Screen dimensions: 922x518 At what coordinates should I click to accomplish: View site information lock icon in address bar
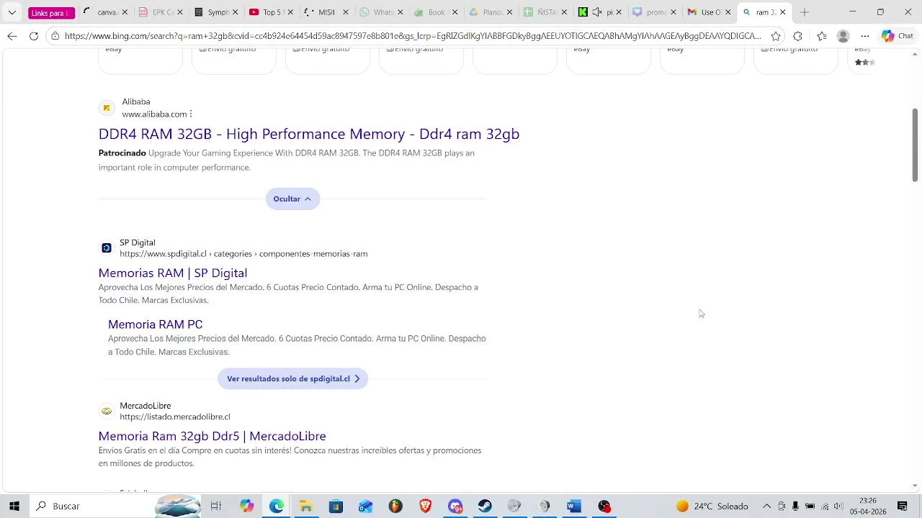click(55, 36)
